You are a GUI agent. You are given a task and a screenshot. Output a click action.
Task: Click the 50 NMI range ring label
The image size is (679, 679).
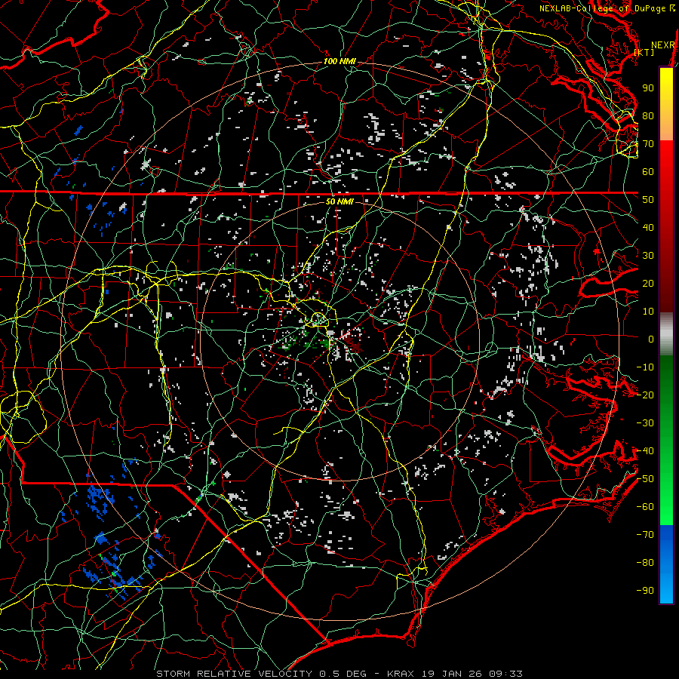point(339,201)
